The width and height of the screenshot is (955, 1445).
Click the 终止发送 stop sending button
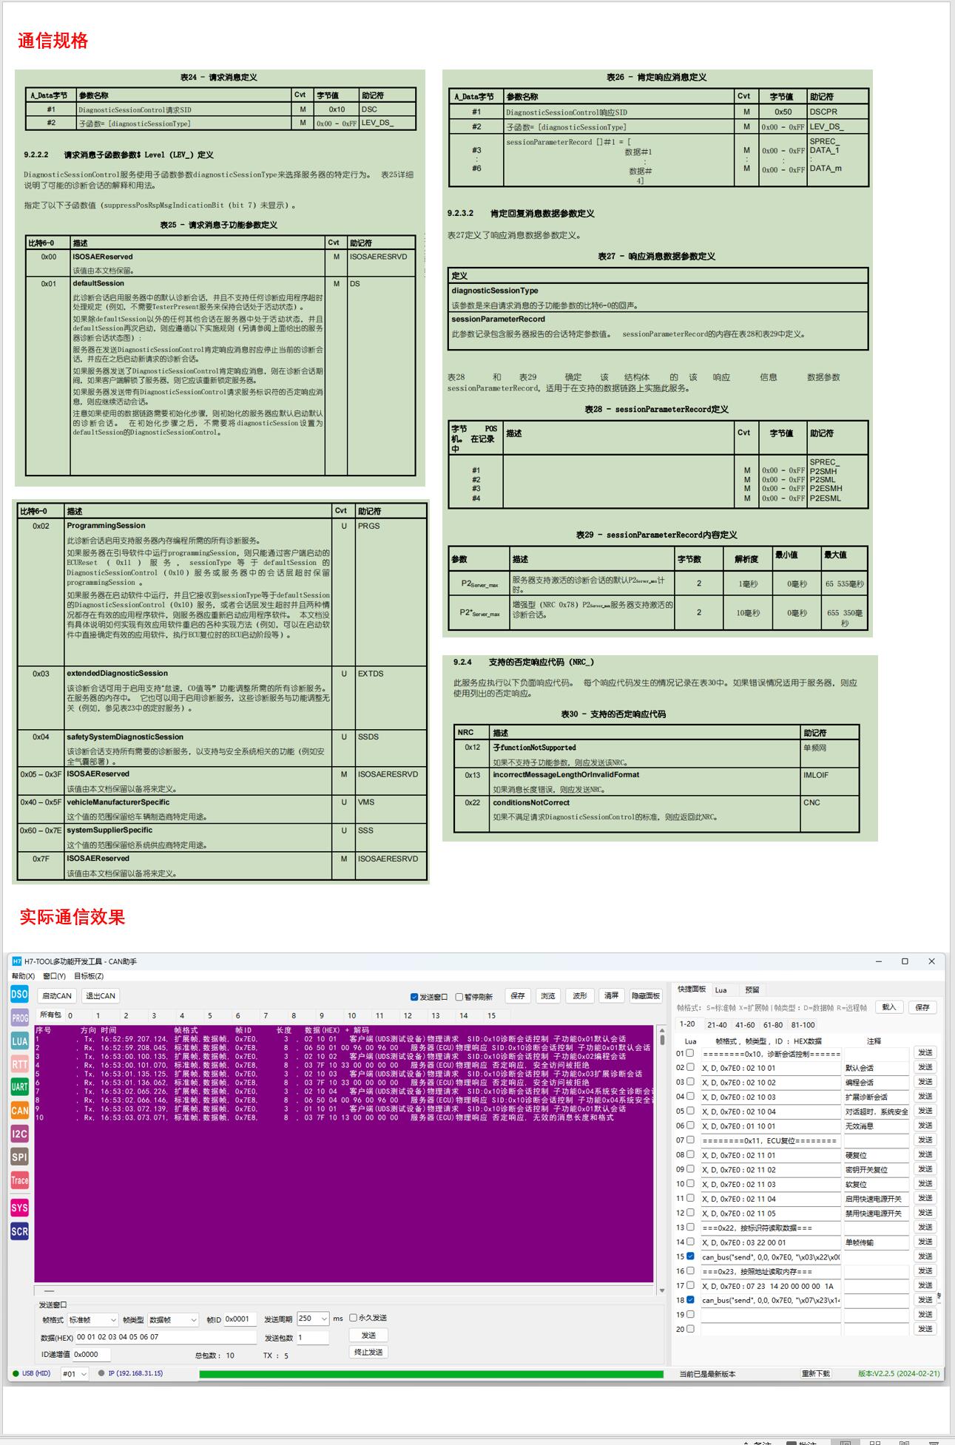pos(368,1352)
